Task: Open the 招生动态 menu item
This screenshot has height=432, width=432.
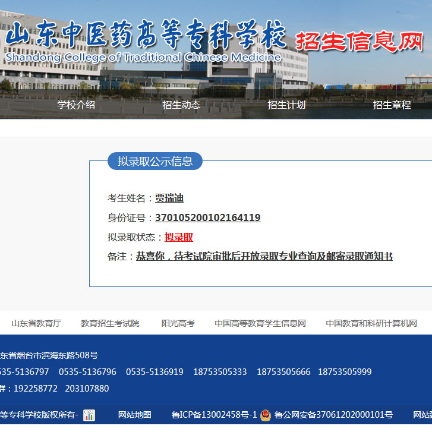Action: pyautogui.click(x=181, y=105)
